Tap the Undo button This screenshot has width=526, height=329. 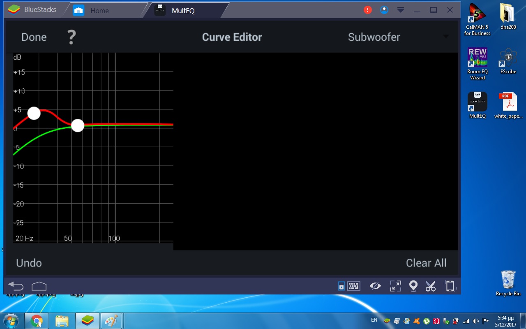pos(29,263)
